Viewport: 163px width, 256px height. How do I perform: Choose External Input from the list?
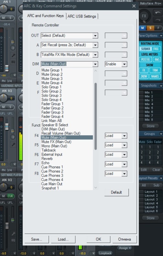click(67, 155)
